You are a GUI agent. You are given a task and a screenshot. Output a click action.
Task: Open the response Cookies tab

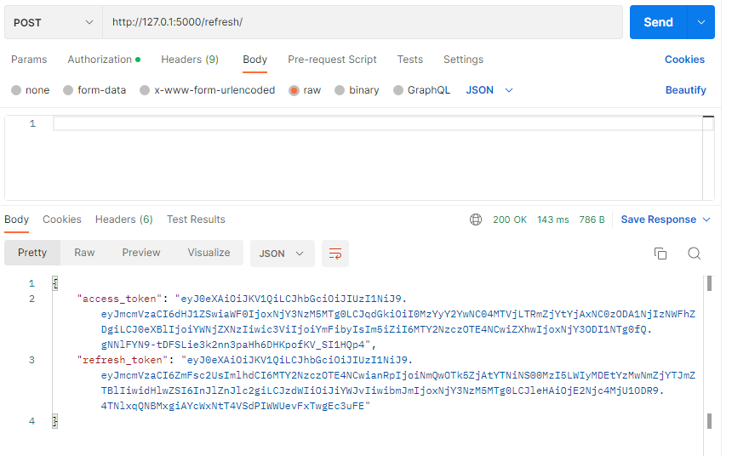[x=61, y=219]
